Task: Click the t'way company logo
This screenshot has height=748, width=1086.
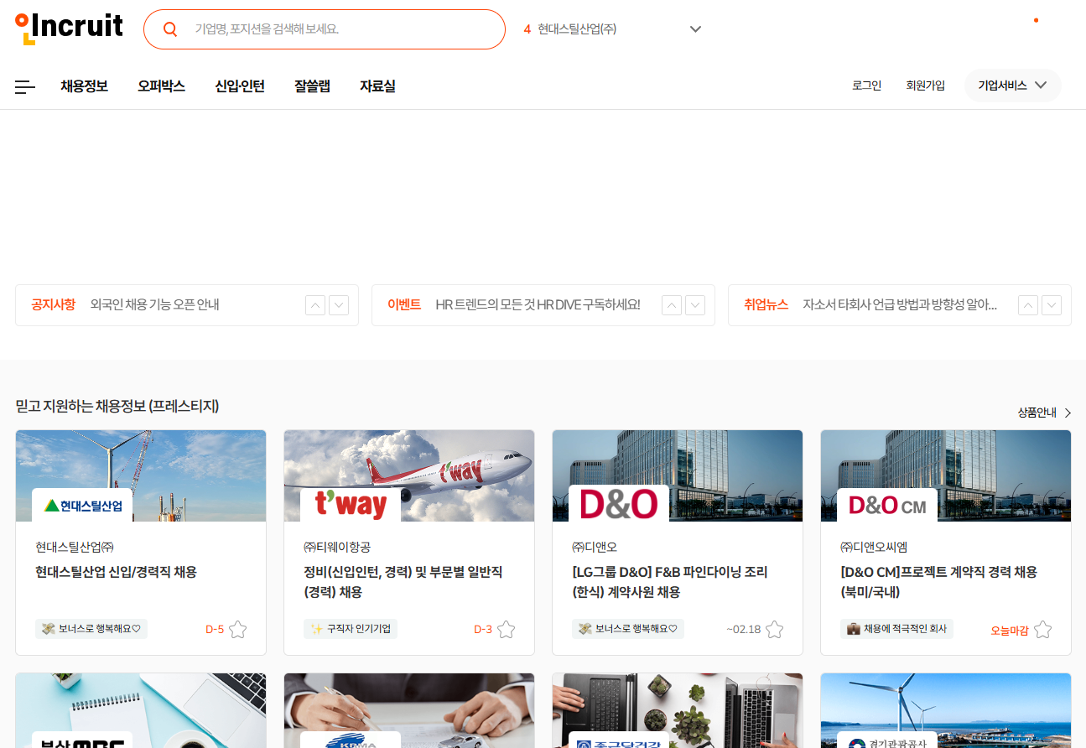Action: pos(351,505)
